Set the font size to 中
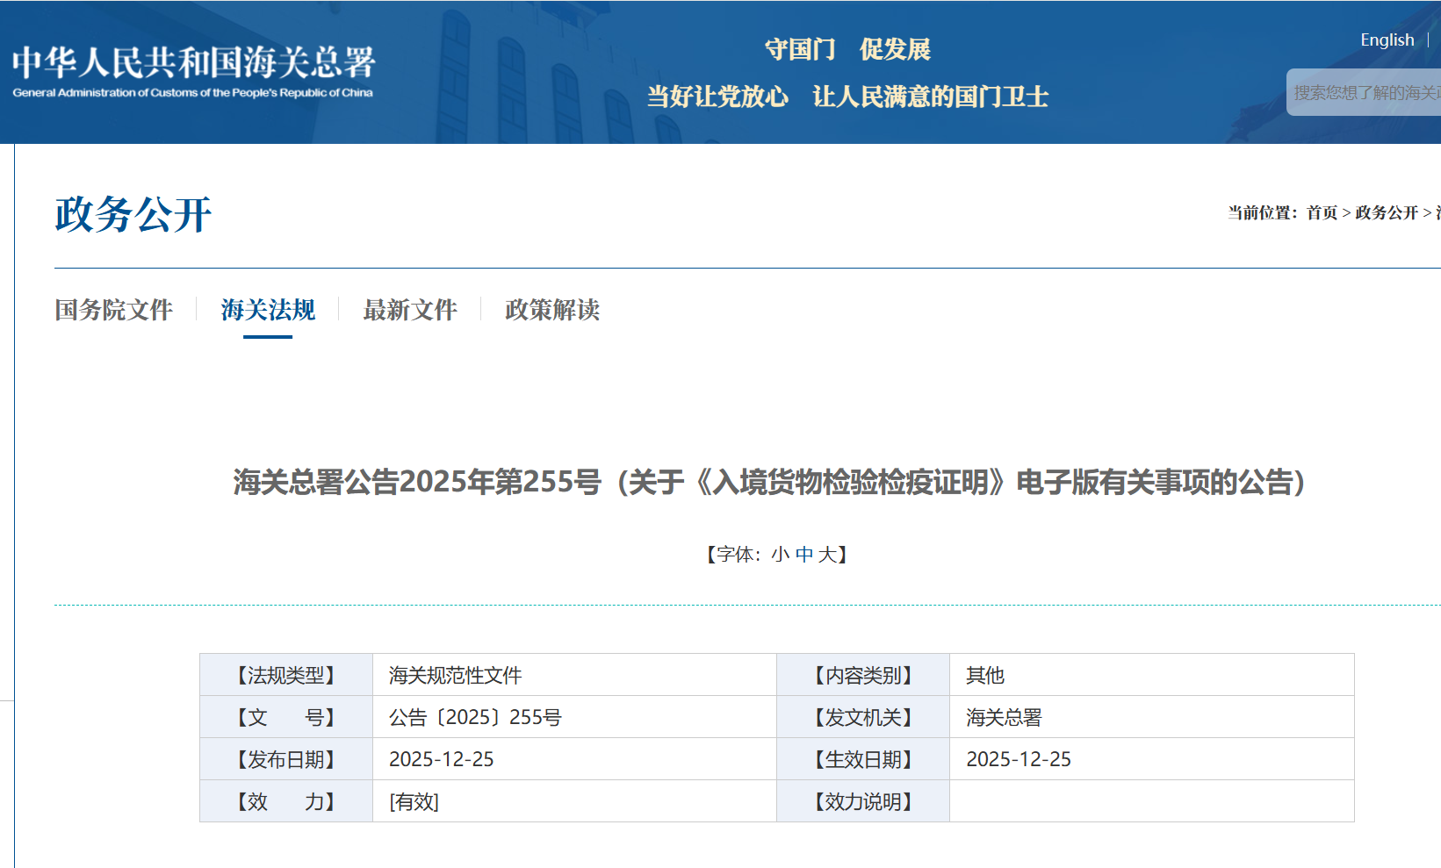 [x=804, y=555]
